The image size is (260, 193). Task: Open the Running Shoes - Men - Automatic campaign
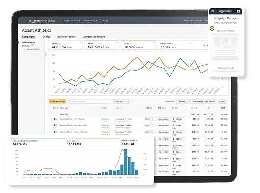pyautogui.click(x=73, y=125)
